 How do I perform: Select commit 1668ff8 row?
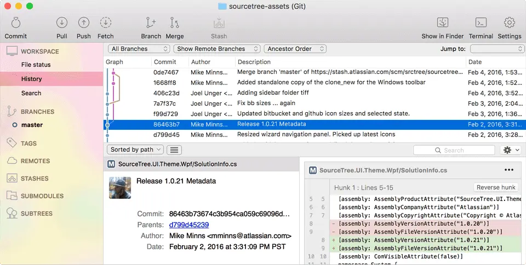point(315,83)
